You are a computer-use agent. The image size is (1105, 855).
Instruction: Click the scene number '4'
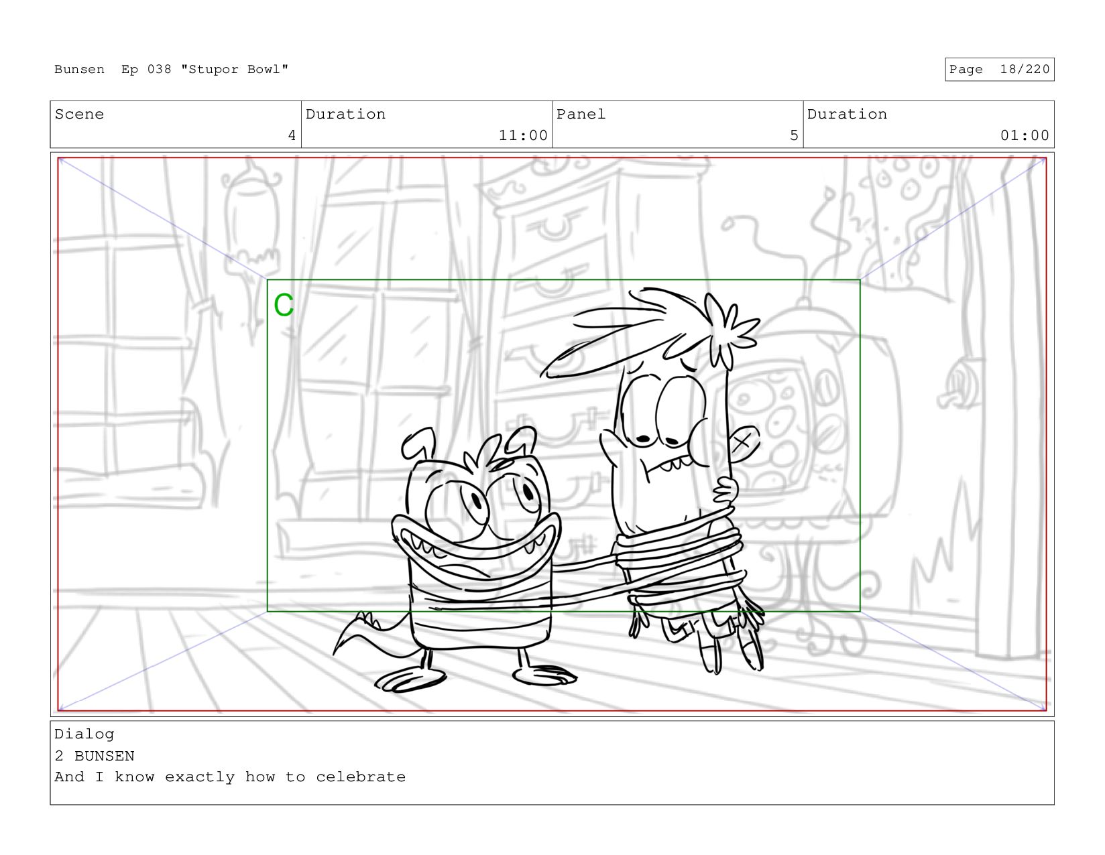click(x=292, y=135)
